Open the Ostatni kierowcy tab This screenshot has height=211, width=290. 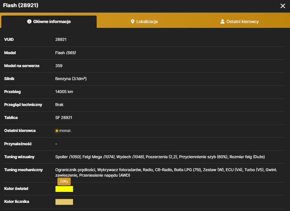[x=239, y=22]
